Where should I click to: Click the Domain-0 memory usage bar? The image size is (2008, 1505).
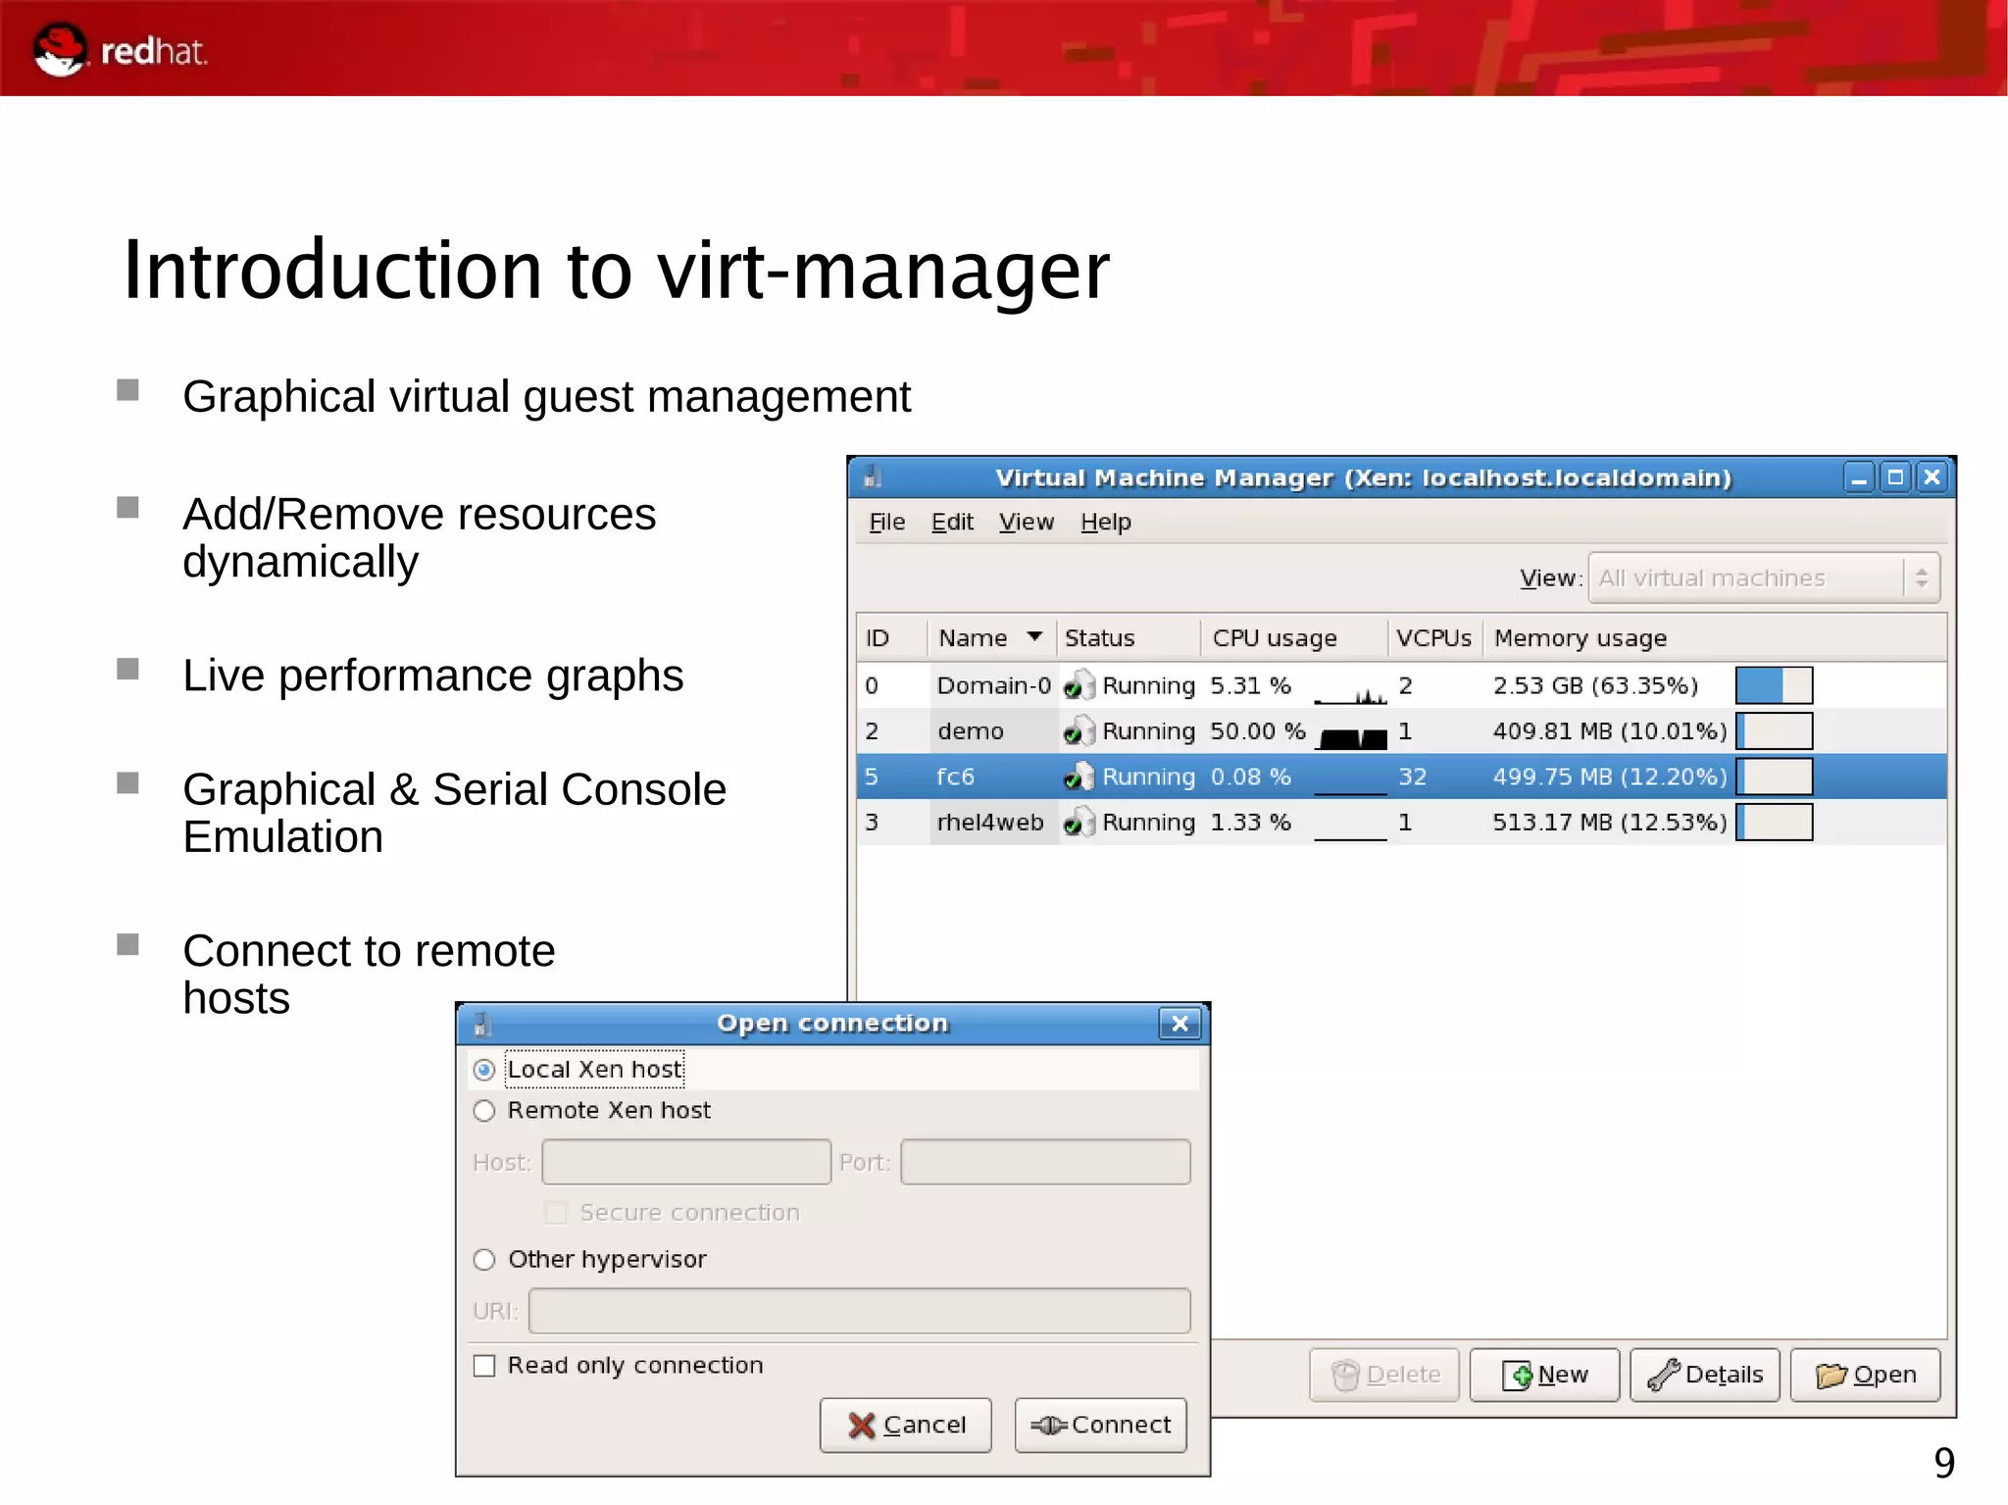pyautogui.click(x=1774, y=685)
